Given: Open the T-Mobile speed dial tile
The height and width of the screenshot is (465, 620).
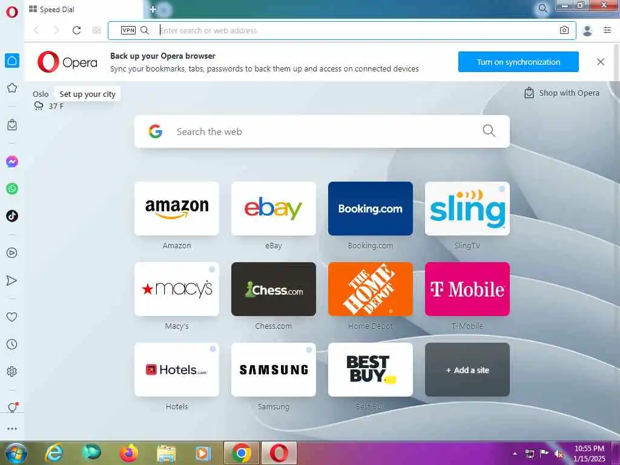Looking at the screenshot, I should point(467,289).
